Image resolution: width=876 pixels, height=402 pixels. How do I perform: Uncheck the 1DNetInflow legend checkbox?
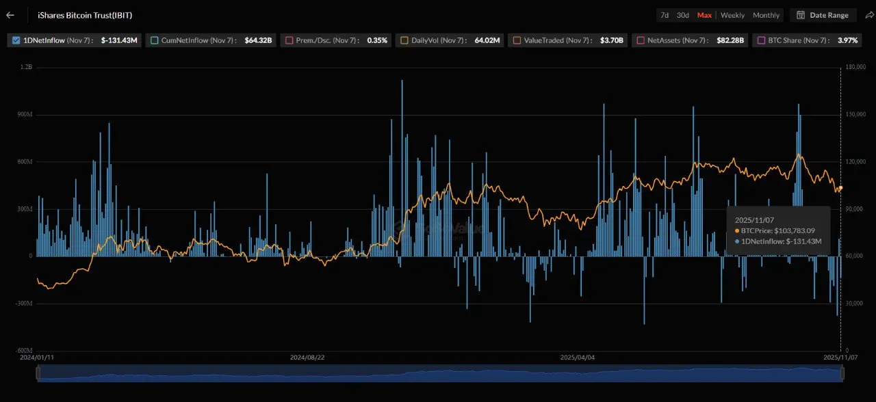[16, 40]
